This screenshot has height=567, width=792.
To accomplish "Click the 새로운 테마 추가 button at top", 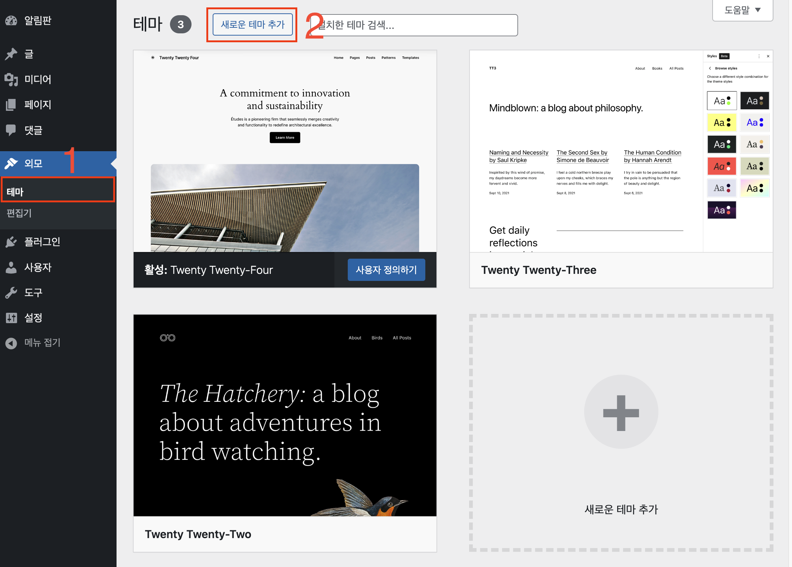I will point(252,25).
